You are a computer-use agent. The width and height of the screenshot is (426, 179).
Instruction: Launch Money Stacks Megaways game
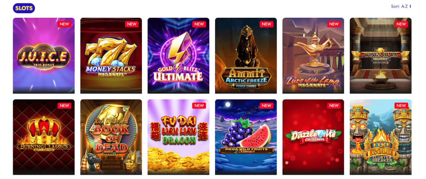point(111,56)
